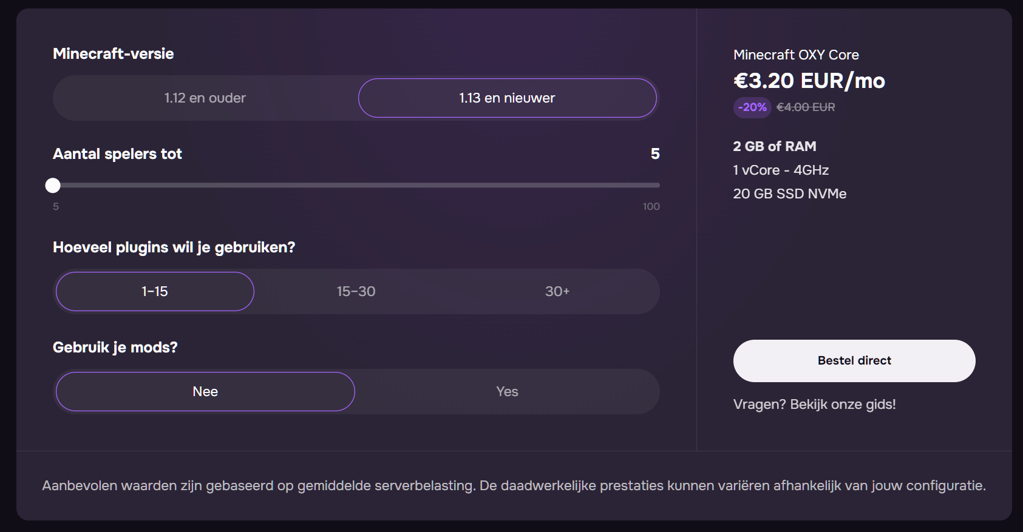The image size is (1023, 532).
Task: Choose "1-15" plugins option
Action: coord(154,291)
